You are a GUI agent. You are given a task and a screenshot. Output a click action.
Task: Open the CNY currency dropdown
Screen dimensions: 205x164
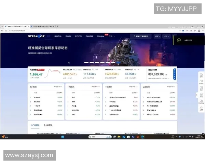pyautogui.click(x=158, y=36)
